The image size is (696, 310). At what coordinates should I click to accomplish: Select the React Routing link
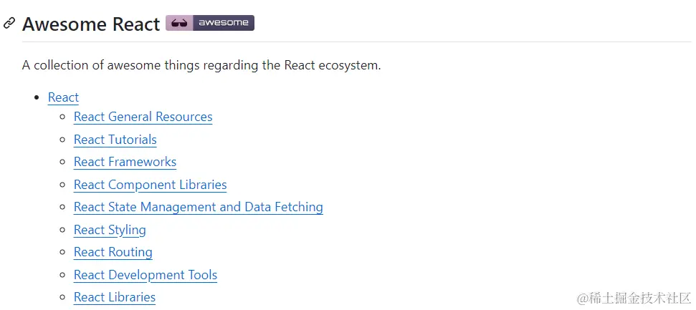click(113, 252)
